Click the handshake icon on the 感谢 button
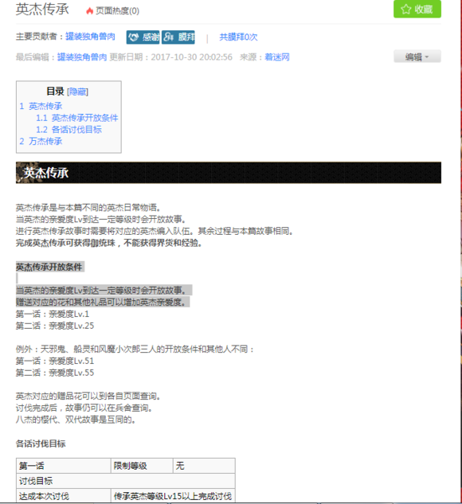 click(134, 37)
